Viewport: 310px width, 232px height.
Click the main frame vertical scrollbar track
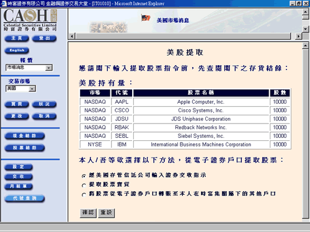click(306, 133)
